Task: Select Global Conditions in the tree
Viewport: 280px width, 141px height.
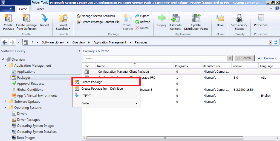Action: coord(30,89)
